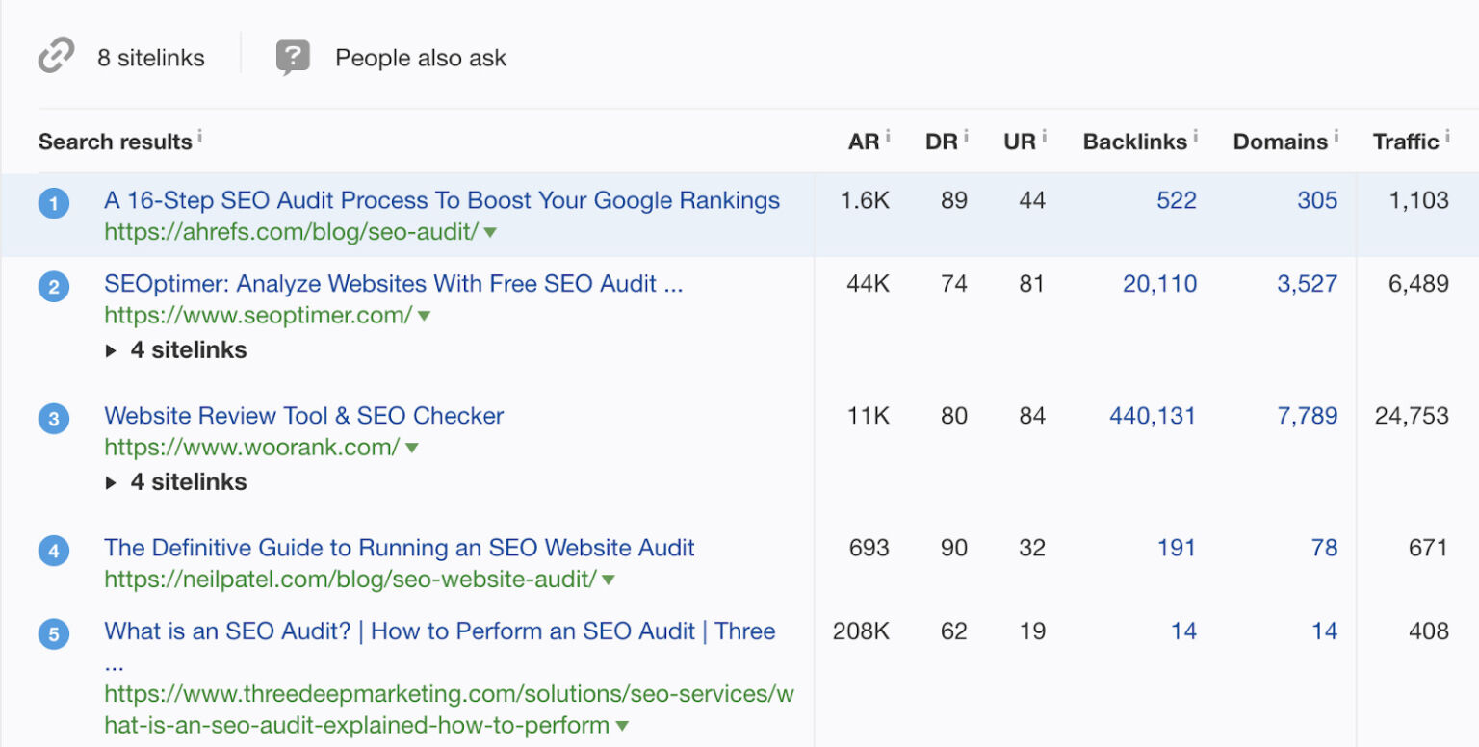
Task: Click the People also ask question mark icon
Action: (292, 55)
